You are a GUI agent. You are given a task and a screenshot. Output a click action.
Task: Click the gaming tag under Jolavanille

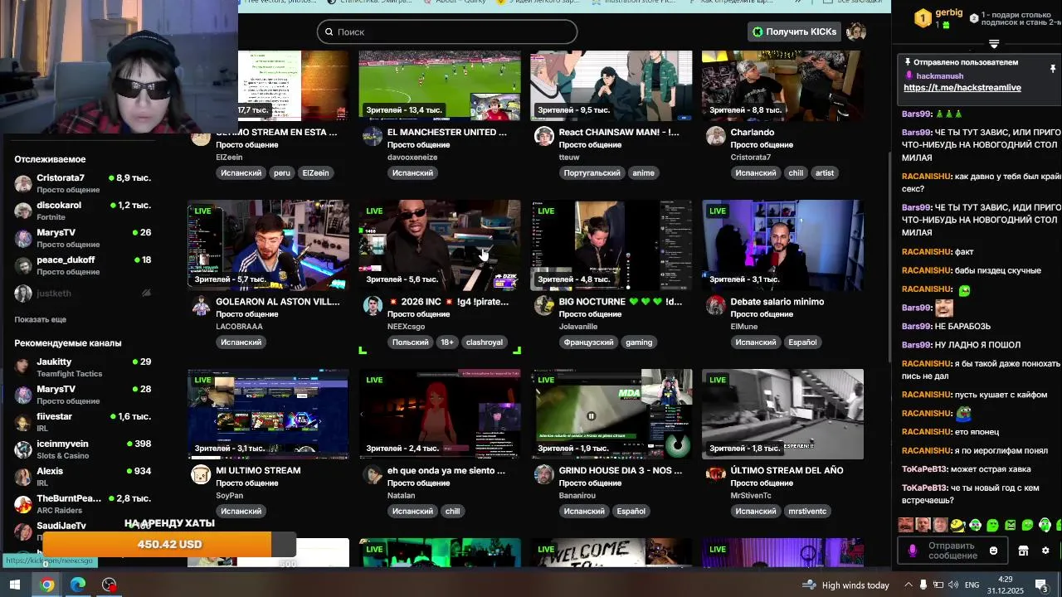pyautogui.click(x=639, y=342)
